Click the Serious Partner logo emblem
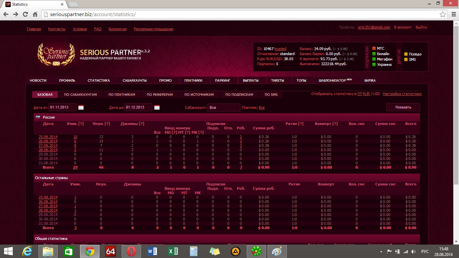Image resolution: width=459 pixels, height=258 pixels. coord(56,54)
